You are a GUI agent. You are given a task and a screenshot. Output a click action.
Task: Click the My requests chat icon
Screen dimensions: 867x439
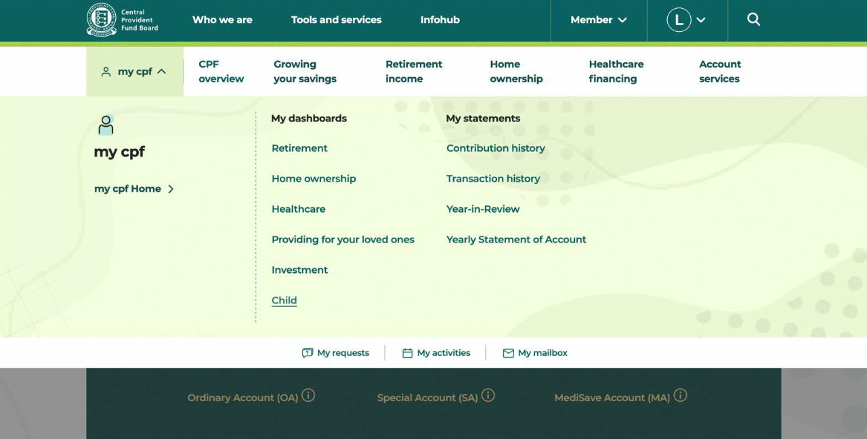(308, 353)
